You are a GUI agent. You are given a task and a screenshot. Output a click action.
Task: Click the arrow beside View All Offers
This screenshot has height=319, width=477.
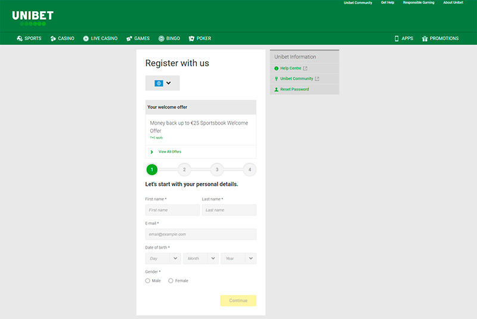pos(152,151)
